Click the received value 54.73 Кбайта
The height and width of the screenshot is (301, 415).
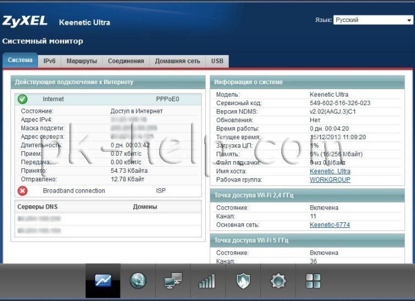coord(129,171)
